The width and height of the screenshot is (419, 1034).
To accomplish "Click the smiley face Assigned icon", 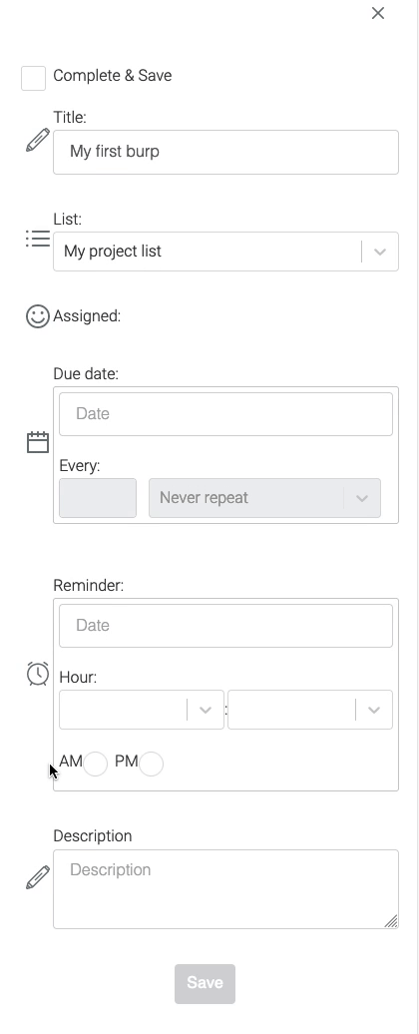I will point(38,315).
